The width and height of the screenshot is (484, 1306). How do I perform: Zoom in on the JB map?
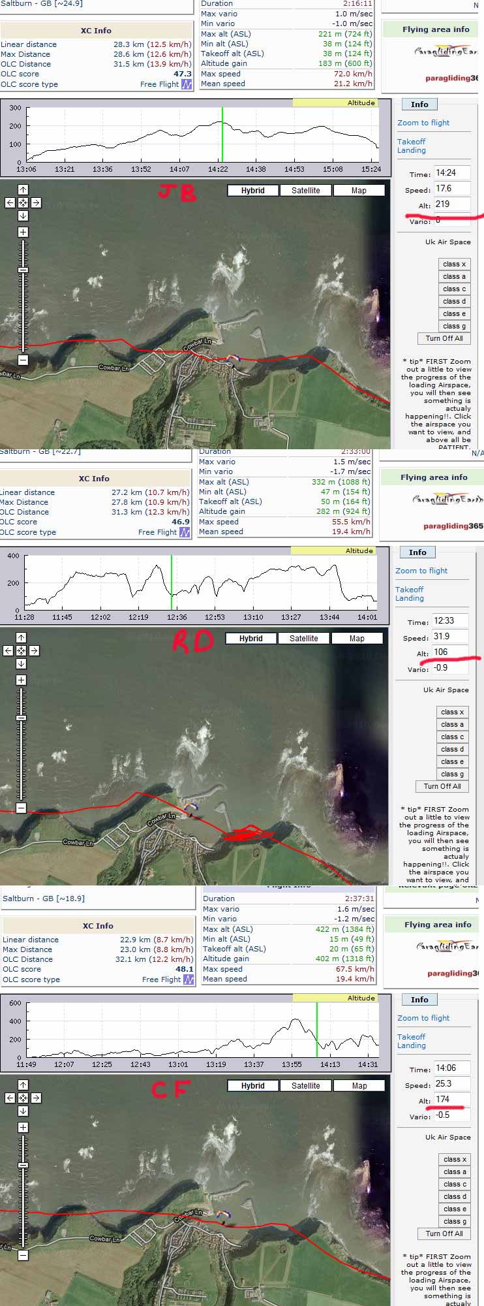[x=23, y=232]
